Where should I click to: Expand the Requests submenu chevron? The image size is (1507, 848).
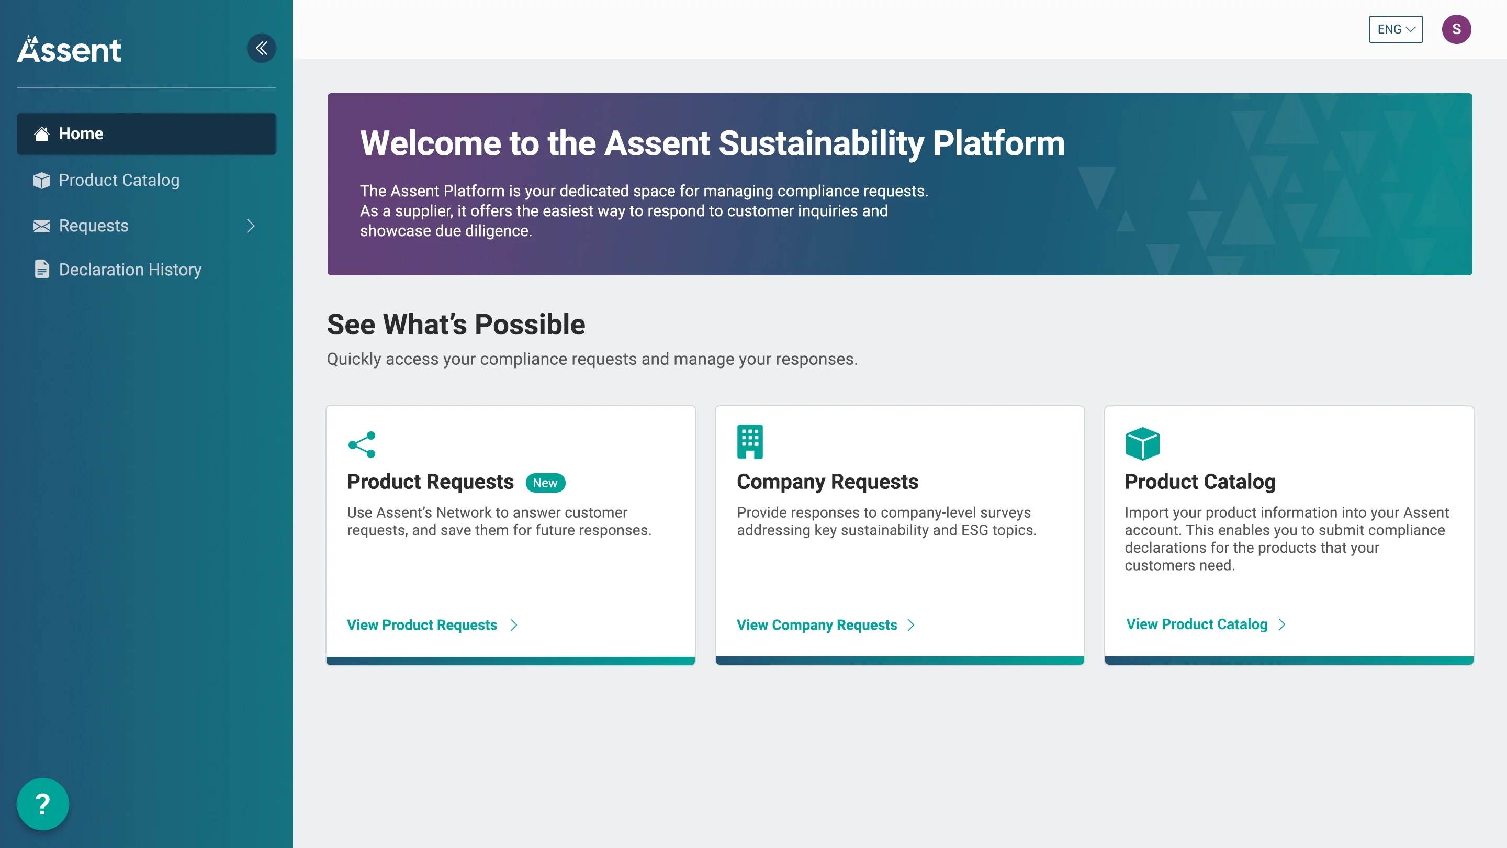(251, 226)
